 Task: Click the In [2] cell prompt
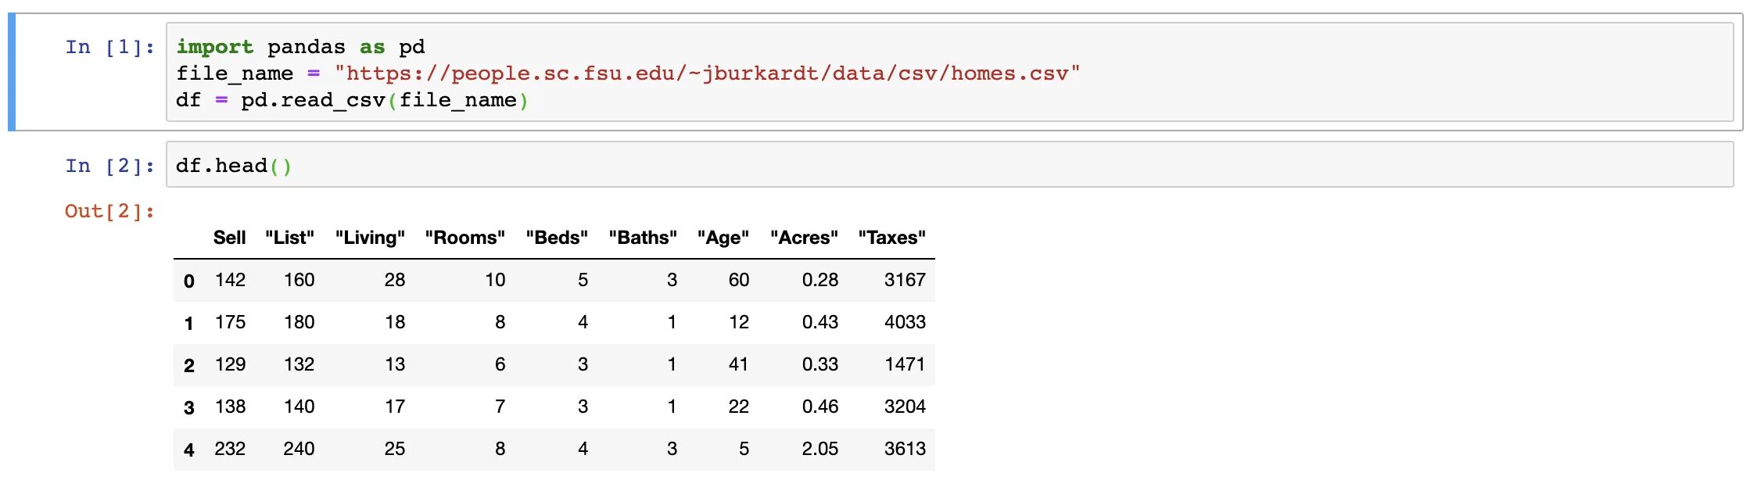click(x=109, y=167)
